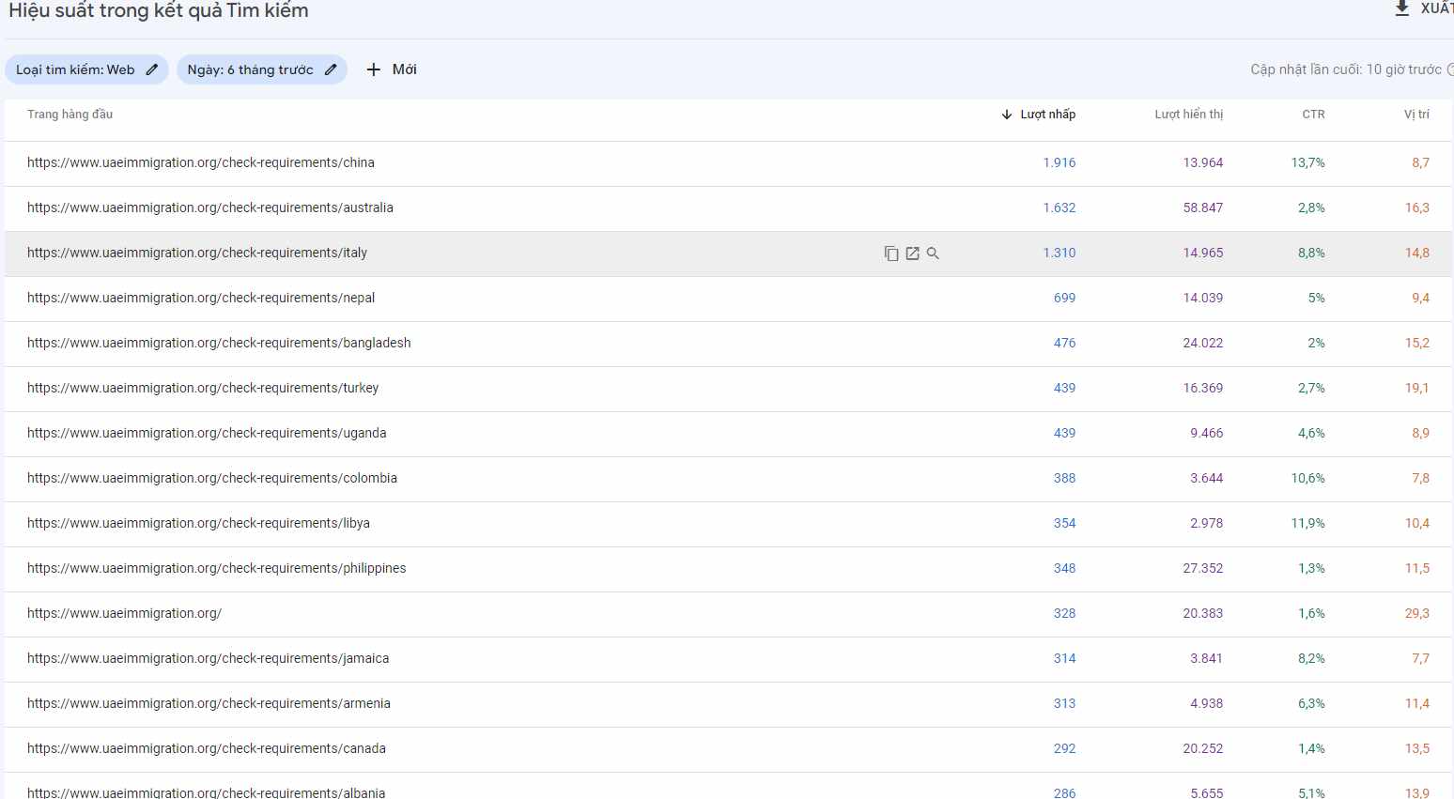Viewport: 1454px width, 799px height.
Task: Click the 58.847 impressions value for australia
Action: pos(1203,207)
